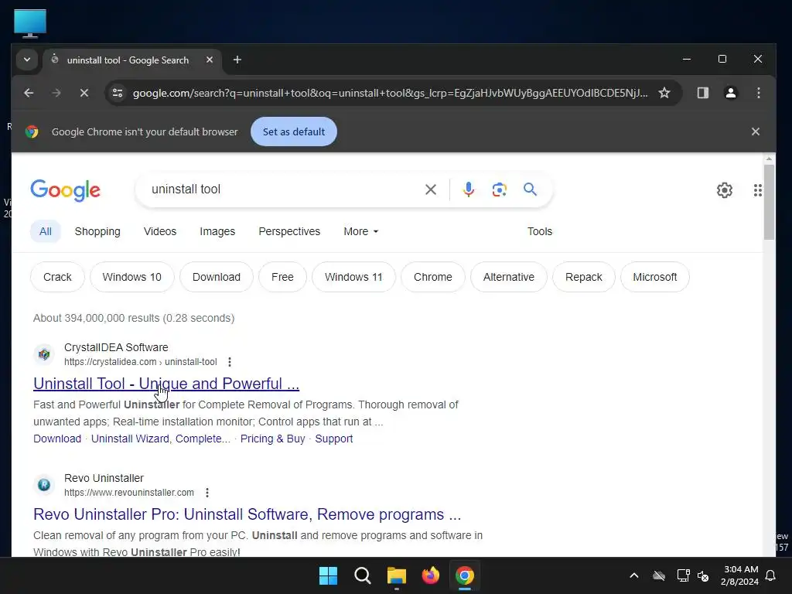
Task: Switch to Images results tab
Action: tap(217, 231)
